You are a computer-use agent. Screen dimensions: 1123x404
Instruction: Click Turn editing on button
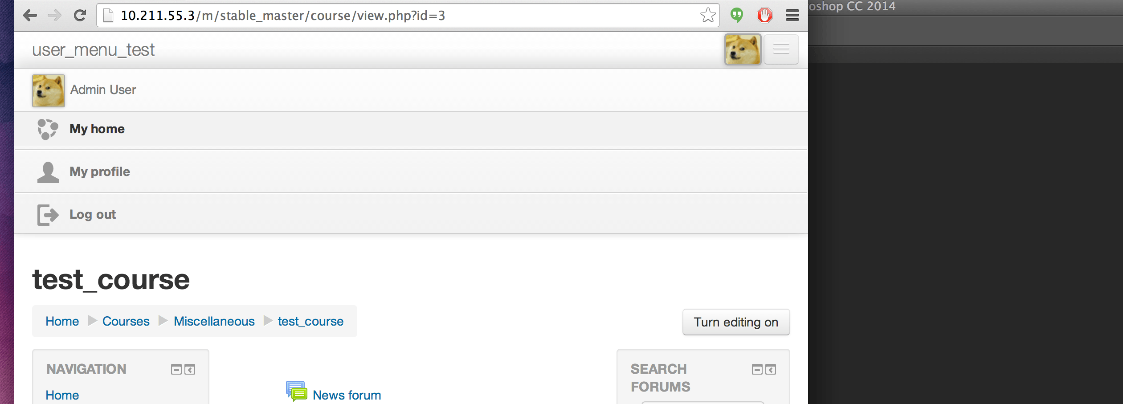[736, 322]
